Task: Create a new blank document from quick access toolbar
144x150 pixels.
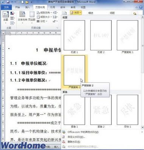Action: point(22,2)
